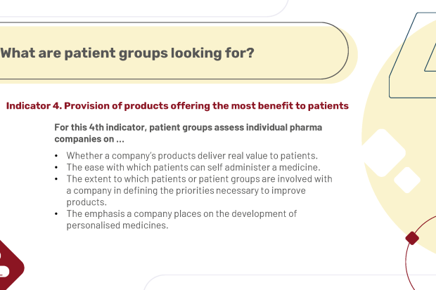Select the small white diamond shape
The width and height of the screenshot is (436, 290).
tap(407, 180)
